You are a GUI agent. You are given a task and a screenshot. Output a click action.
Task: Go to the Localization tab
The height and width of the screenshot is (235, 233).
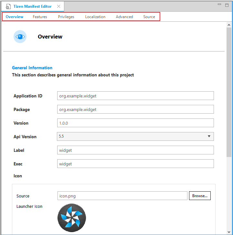coord(95,17)
